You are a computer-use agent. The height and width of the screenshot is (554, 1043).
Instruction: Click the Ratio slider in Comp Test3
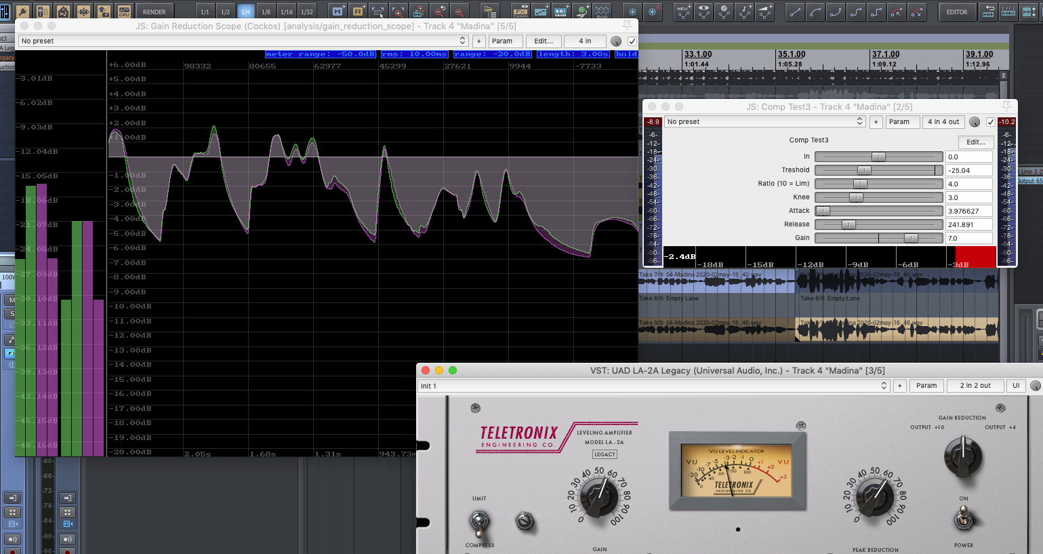point(878,184)
